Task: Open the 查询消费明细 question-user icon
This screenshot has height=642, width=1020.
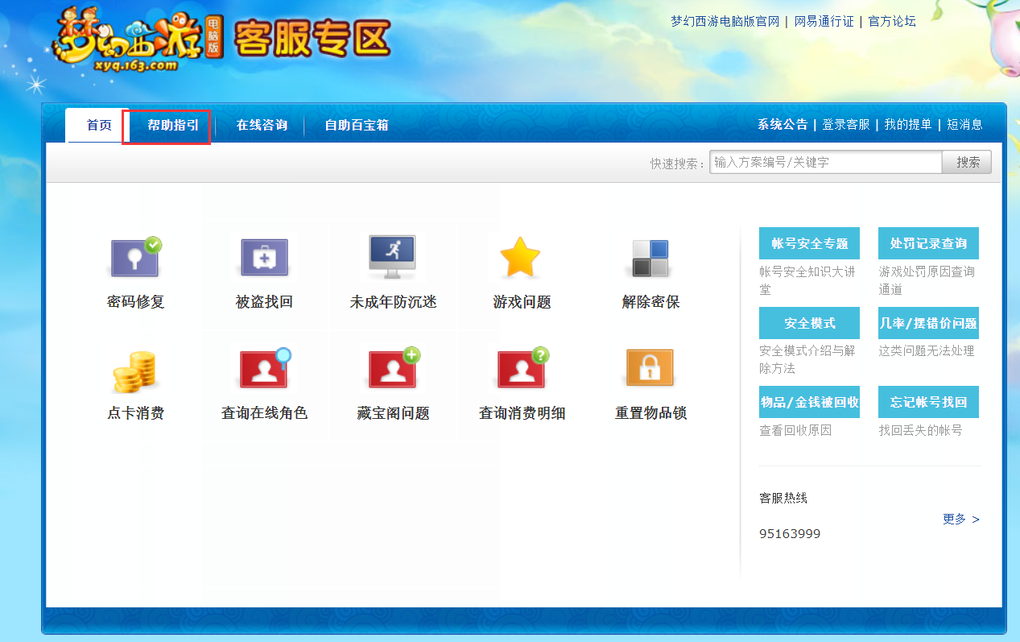Action: [522, 368]
